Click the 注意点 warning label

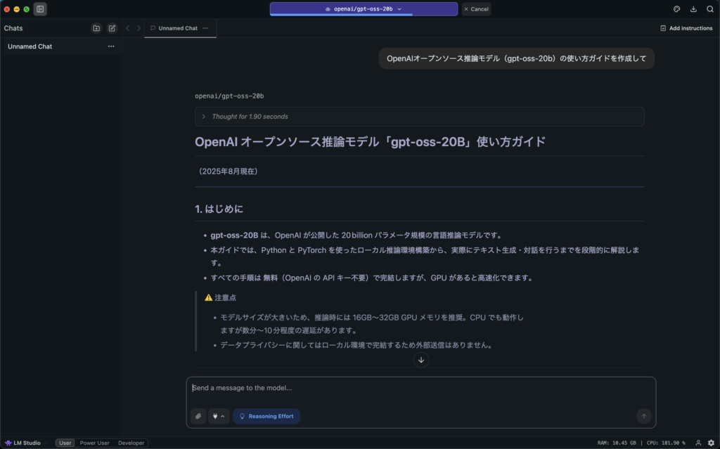[220, 297]
